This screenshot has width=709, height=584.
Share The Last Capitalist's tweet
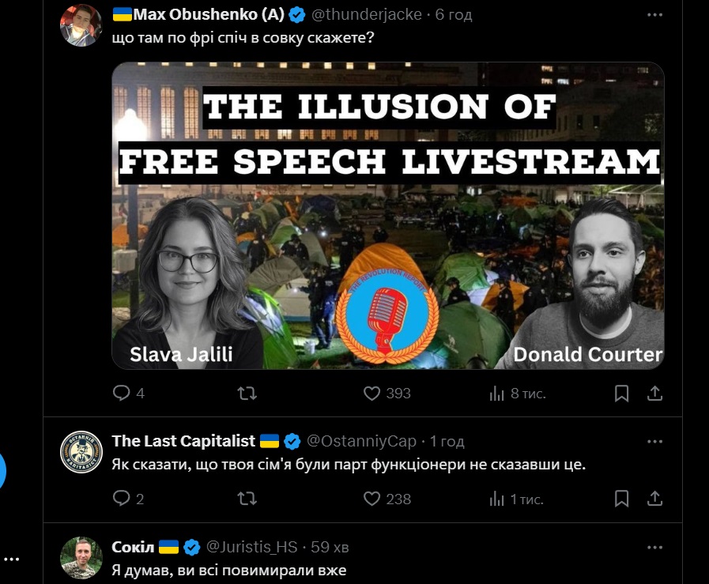pos(654,499)
